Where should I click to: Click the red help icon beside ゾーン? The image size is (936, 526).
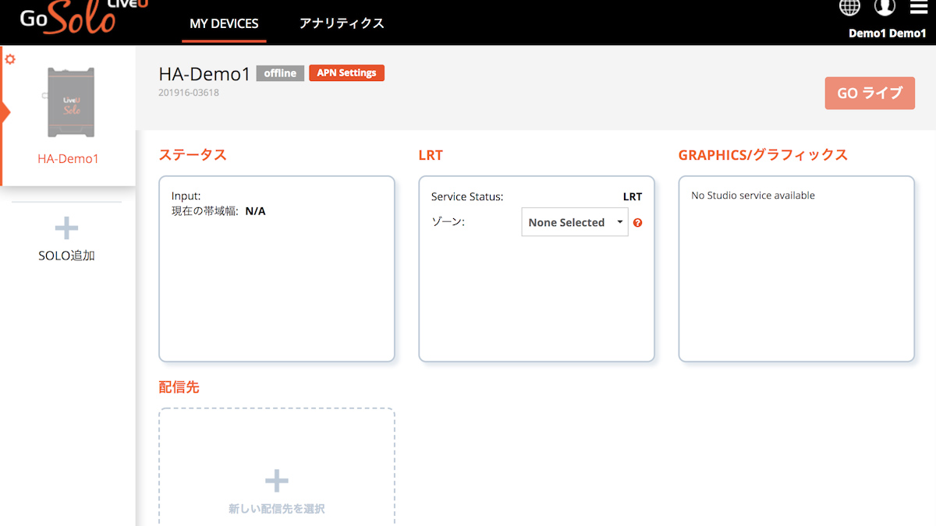(638, 223)
